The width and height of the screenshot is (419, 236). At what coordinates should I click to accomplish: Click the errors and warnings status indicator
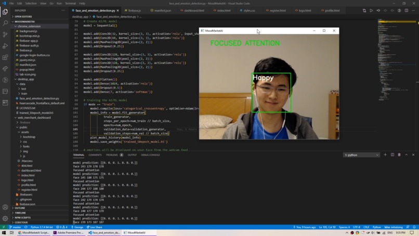click(x=62, y=227)
